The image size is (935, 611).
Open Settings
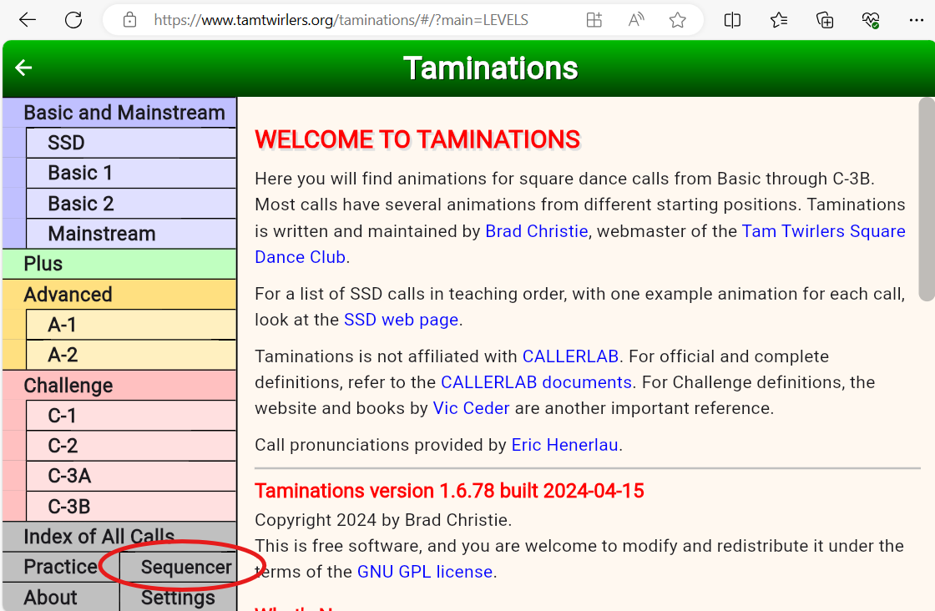pyautogui.click(x=179, y=598)
